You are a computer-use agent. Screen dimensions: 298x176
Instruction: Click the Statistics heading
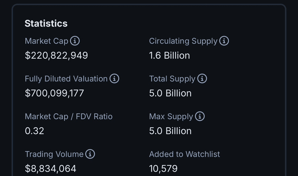[x=46, y=23]
